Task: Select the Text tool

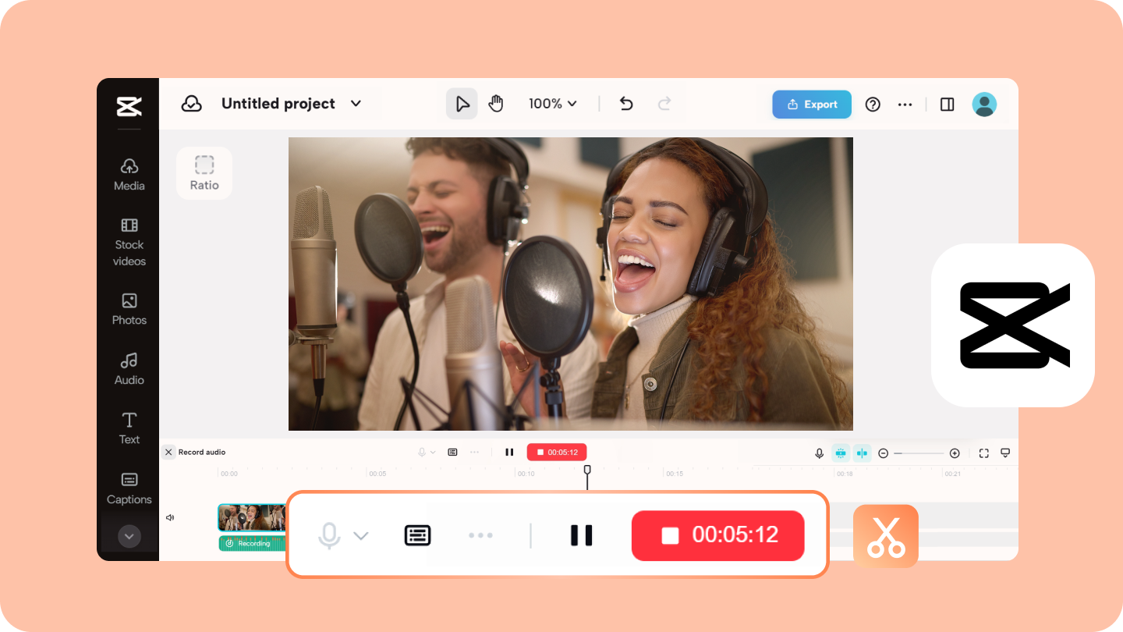Action: (x=129, y=428)
